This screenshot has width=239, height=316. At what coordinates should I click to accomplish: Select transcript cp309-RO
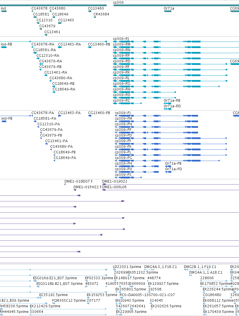click(x=122, y=95)
